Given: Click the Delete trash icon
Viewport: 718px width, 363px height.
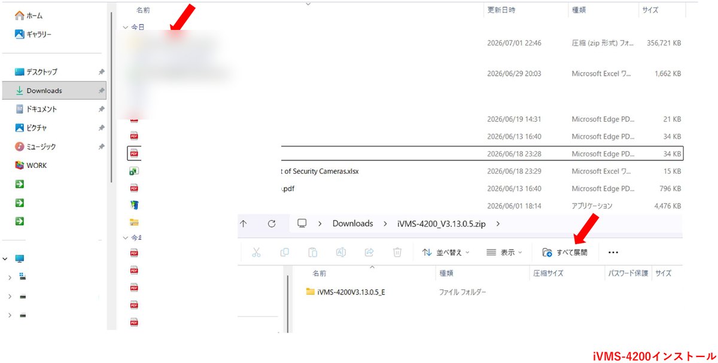Looking at the screenshot, I should [x=397, y=253].
